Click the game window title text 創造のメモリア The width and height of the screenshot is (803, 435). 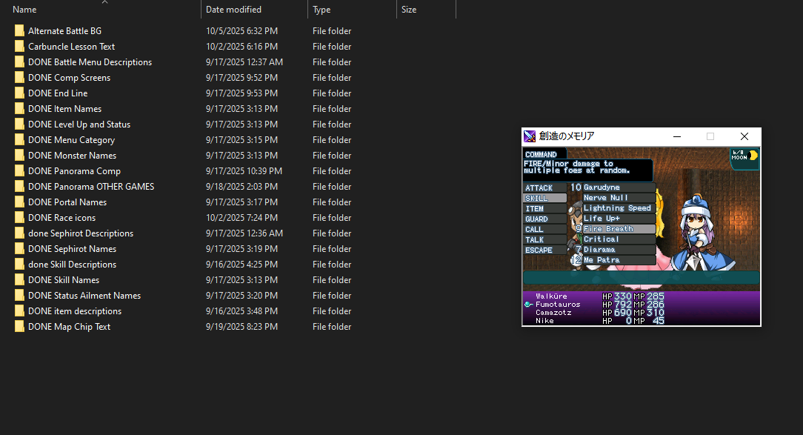567,136
